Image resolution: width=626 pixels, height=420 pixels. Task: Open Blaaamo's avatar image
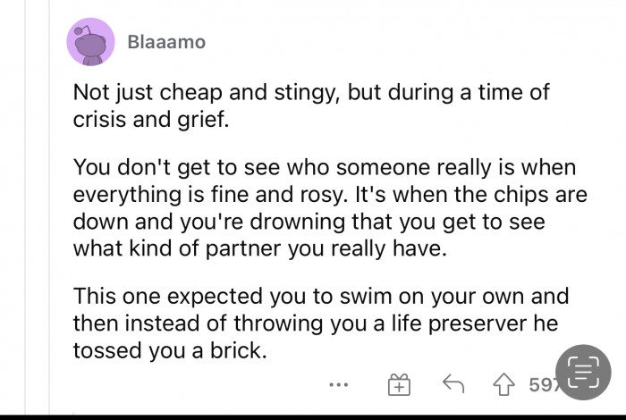click(90, 42)
